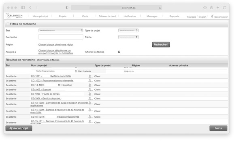
Task: Open project CC-1001 Système comptable
Action: pos(51,76)
